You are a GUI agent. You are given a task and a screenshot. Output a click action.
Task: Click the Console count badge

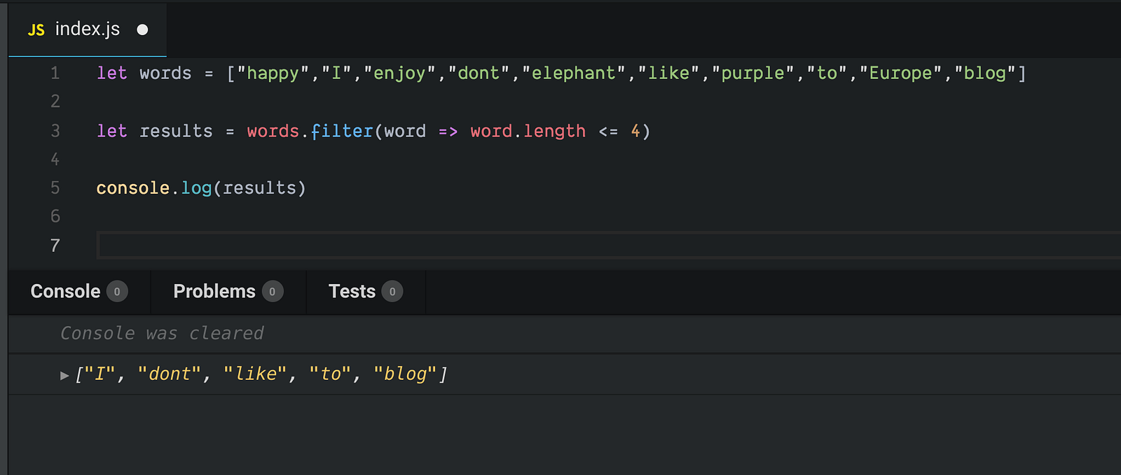pyautogui.click(x=117, y=292)
